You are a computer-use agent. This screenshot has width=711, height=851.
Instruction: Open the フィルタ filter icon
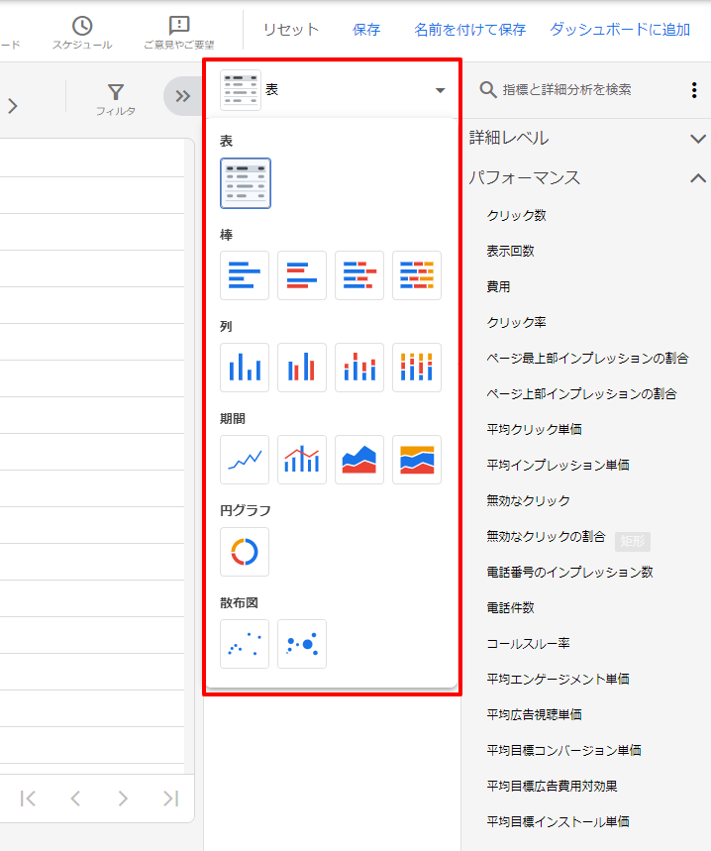[116, 97]
